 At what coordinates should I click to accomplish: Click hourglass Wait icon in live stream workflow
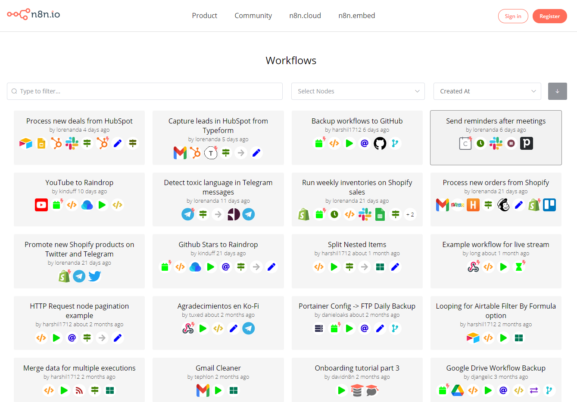tap(519, 267)
